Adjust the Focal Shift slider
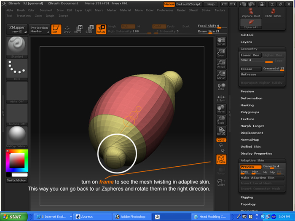The width and height of the screenshot is (295, 221). (x=212, y=26)
